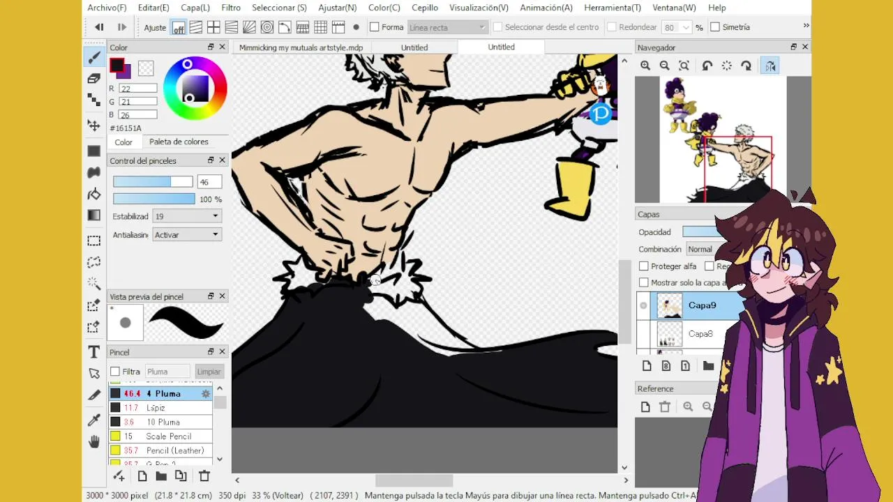Toggle flip view icon in Navegador
Viewport: 893px width, 502px height.
click(x=770, y=66)
